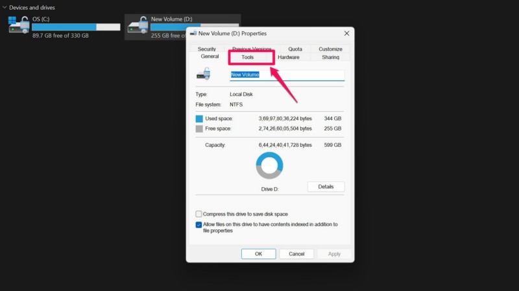Click the '89.7 GB free of 330 GB' text
Image resolution: width=519 pixels, height=291 pixels.
pyautogui.click(x=60, y=36)
